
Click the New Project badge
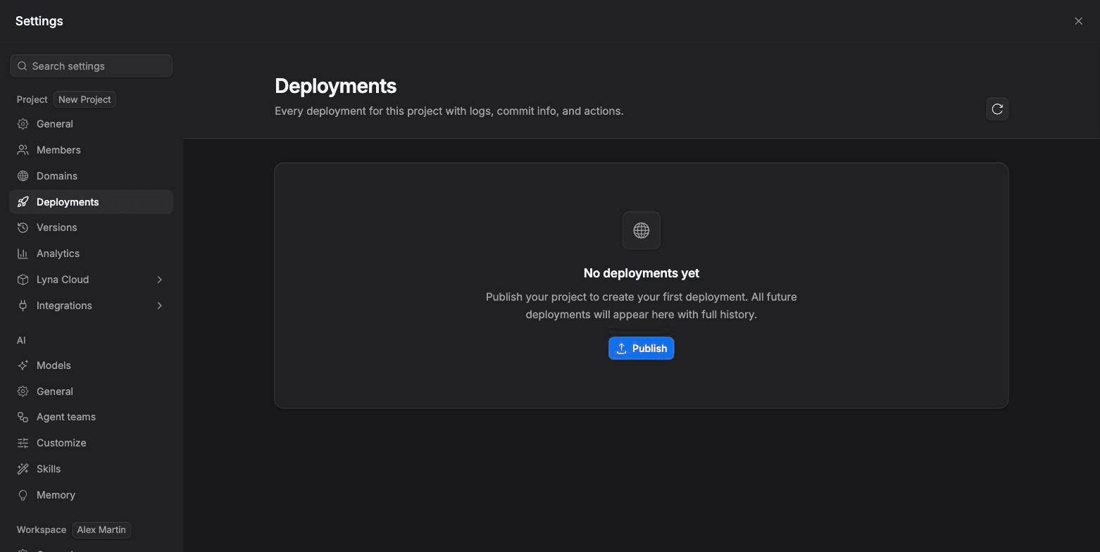85,99
